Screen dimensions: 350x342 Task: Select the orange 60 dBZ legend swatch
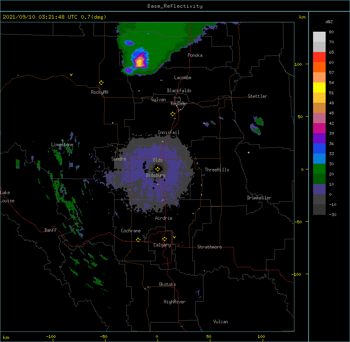[319, 67]
